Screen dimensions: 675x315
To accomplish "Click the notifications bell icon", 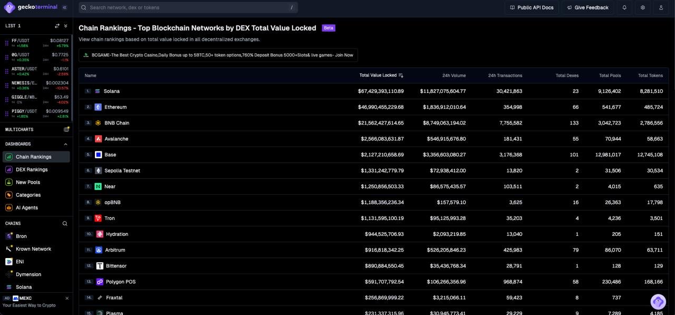I will [x=624, y=7].
